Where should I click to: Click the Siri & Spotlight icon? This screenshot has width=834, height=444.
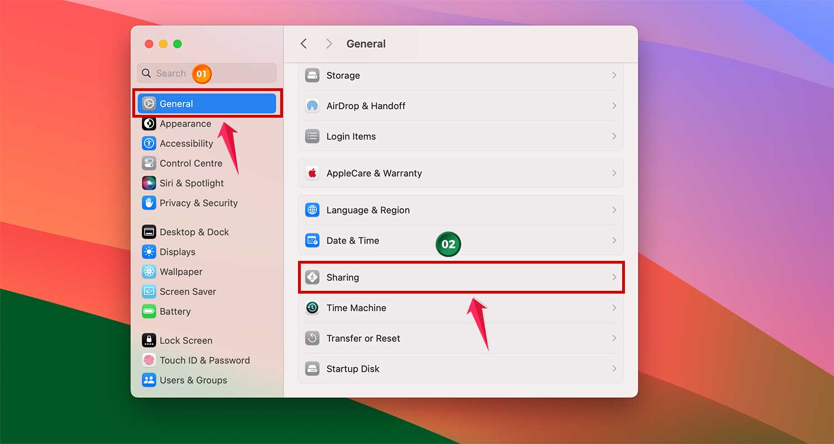pos(149,183)
